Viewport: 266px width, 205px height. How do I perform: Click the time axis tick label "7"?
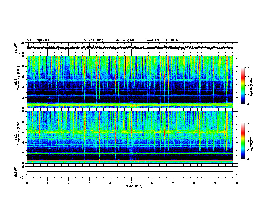click(173, 183)
